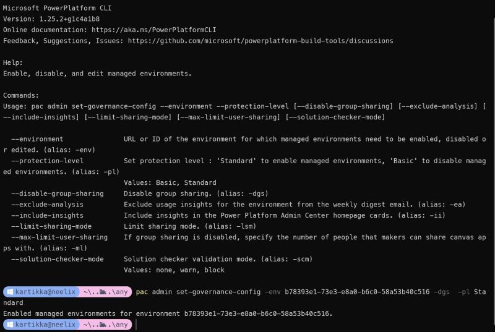Click kartikka@neelix segment in the empty prompt
Screen dimensions: 495x332
45,325
